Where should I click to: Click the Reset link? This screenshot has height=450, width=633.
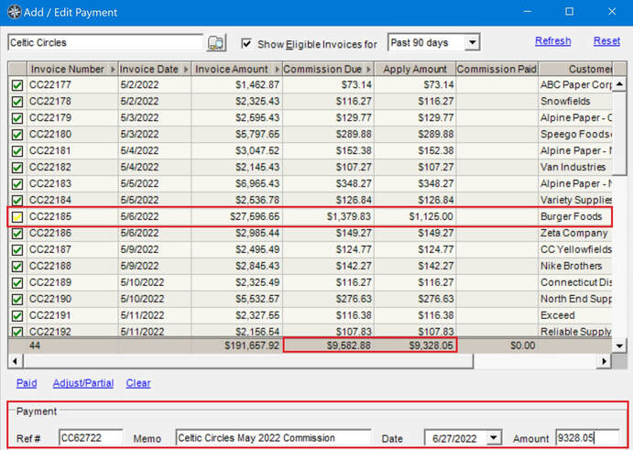(x=606, y=41)
